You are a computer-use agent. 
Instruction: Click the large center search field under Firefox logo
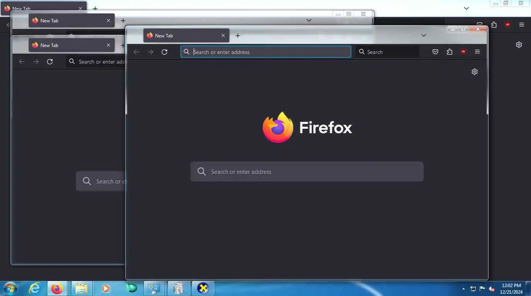[307, 172]
